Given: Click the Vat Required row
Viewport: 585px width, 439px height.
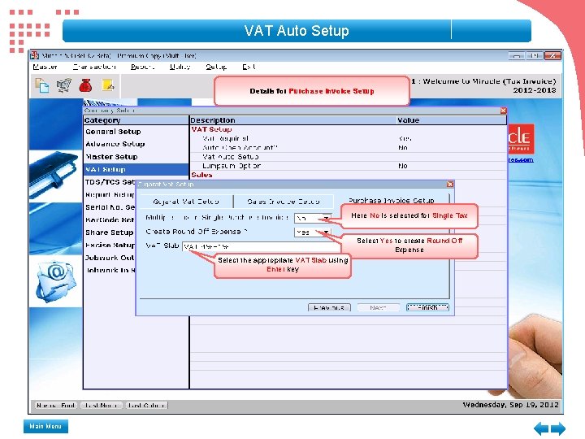Looking at the screenshot, I should pyautogui.click(x=348, y=138).
